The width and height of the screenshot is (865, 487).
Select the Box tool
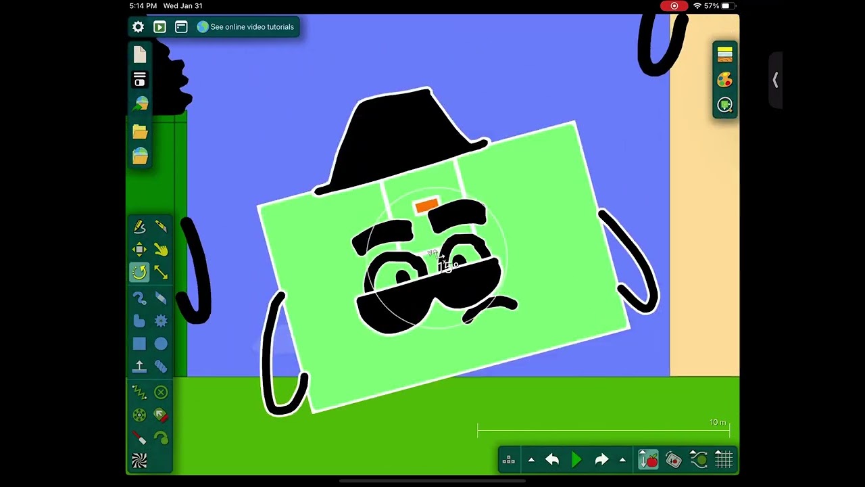[139, 344]
